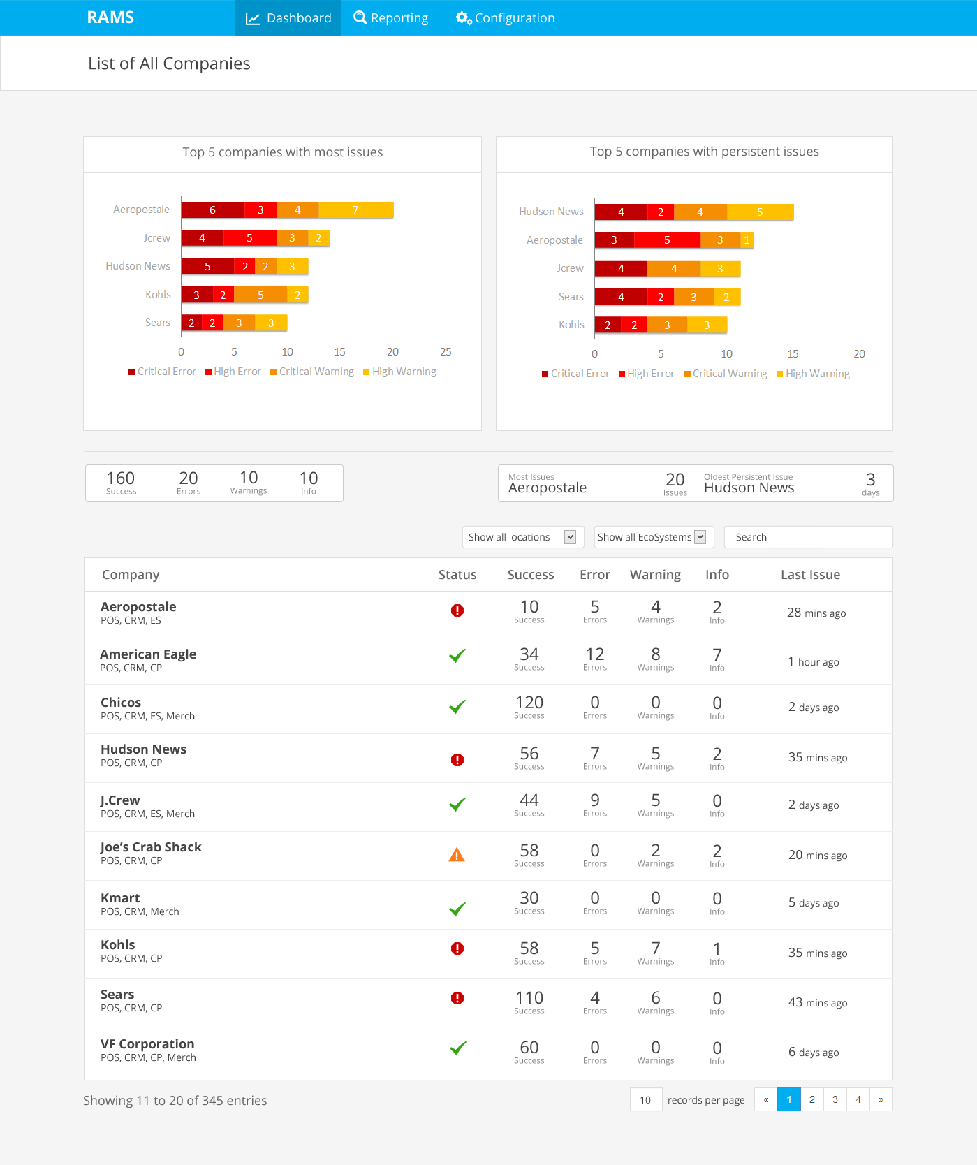The image size is (977, 1165).
Task: Open the Chicos company row
Action: pyautogui.click(x=488, y=710)
